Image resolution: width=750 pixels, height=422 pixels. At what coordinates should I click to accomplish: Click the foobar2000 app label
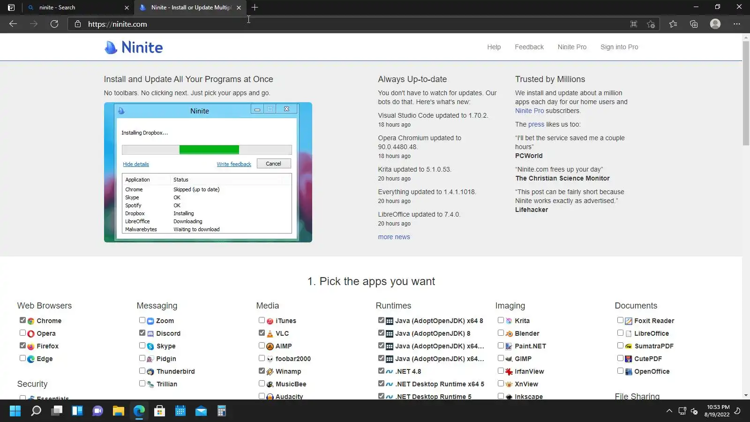pos(293,359)
